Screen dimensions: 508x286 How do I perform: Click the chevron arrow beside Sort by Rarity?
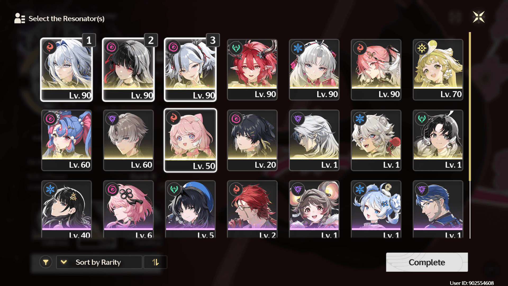pos(64,262)
